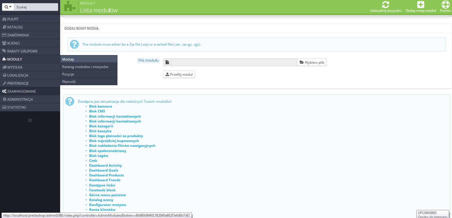Viewport: 452px width, 218px height.
Task: Click the Wybierz plik button
Action: [x=312, y=62]
